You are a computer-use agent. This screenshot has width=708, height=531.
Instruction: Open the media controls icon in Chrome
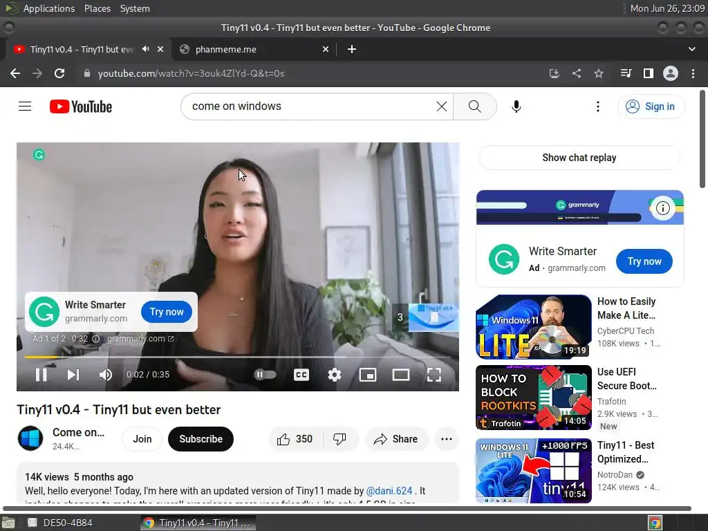point(626,73)
